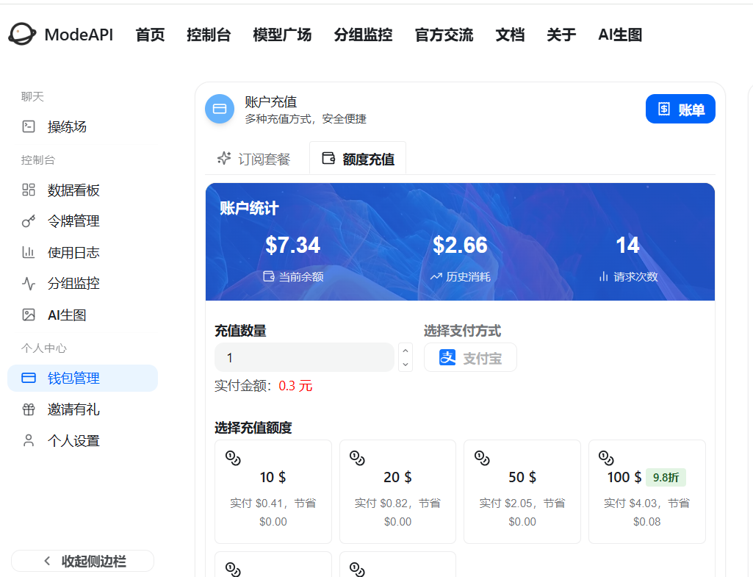
Task: Open 官方交流 in the top navigation
Action: (x=444, y=35)
